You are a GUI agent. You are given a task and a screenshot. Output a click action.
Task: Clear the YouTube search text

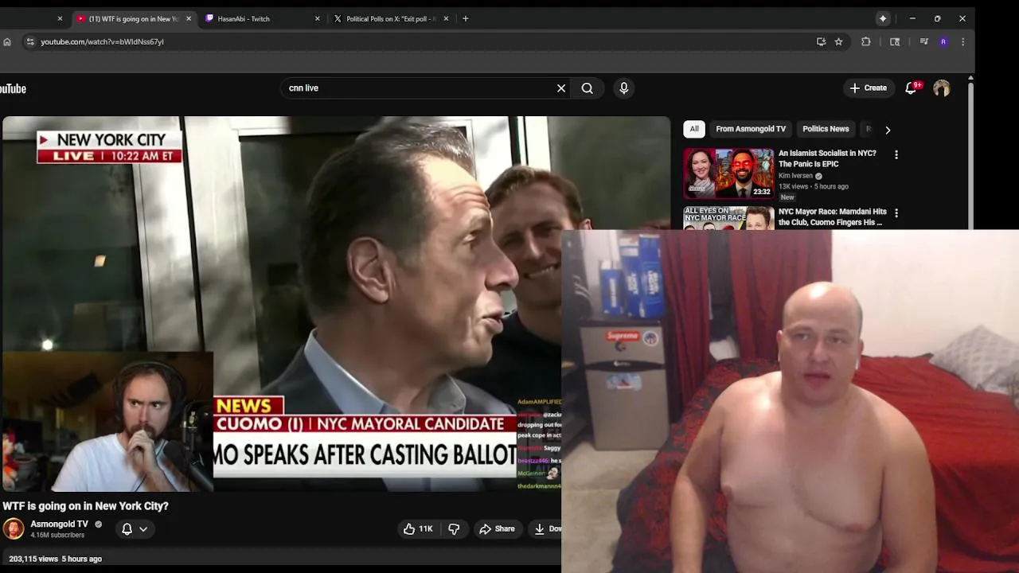[x=561, y=88]
